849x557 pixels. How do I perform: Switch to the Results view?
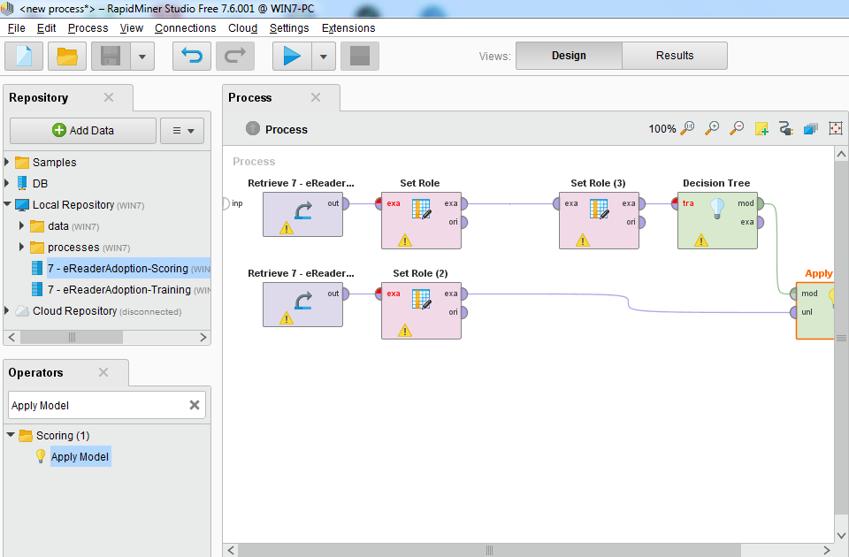point(674,55)
